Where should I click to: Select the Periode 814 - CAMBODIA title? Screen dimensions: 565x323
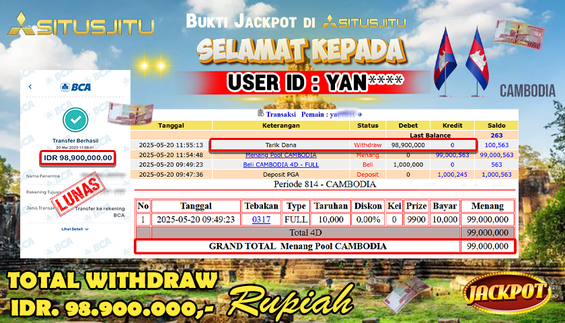coord(325,184)
